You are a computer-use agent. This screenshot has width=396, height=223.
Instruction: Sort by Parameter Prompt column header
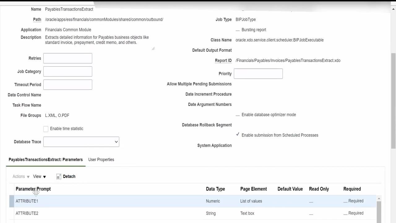pyautogui.click(x=33, y=189)
